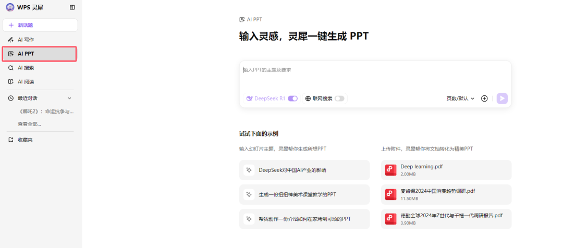Click the purple send arrow button
563x248 pixels.
tap(503, 98)
